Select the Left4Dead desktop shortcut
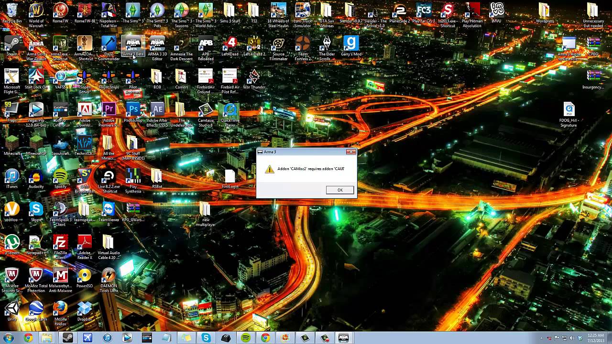Viewport: 612px width, 344px height. (x=230, y=46)
